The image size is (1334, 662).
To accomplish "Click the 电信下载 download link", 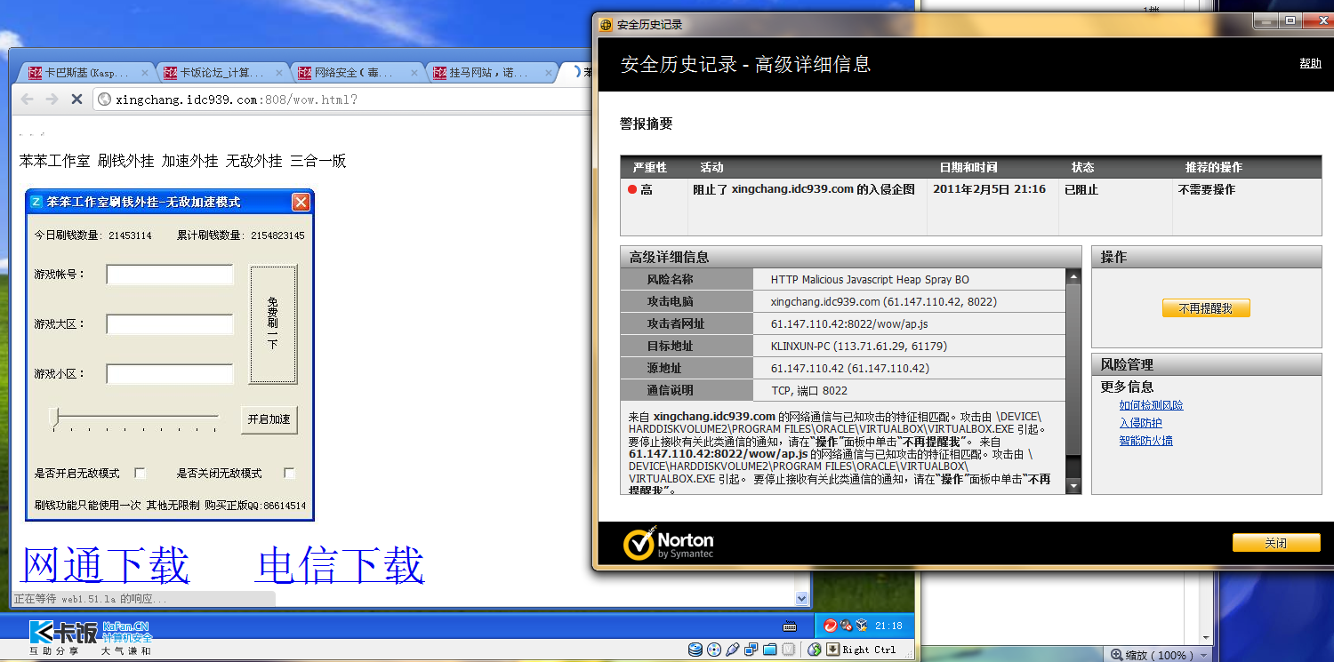I will point(340,565).
